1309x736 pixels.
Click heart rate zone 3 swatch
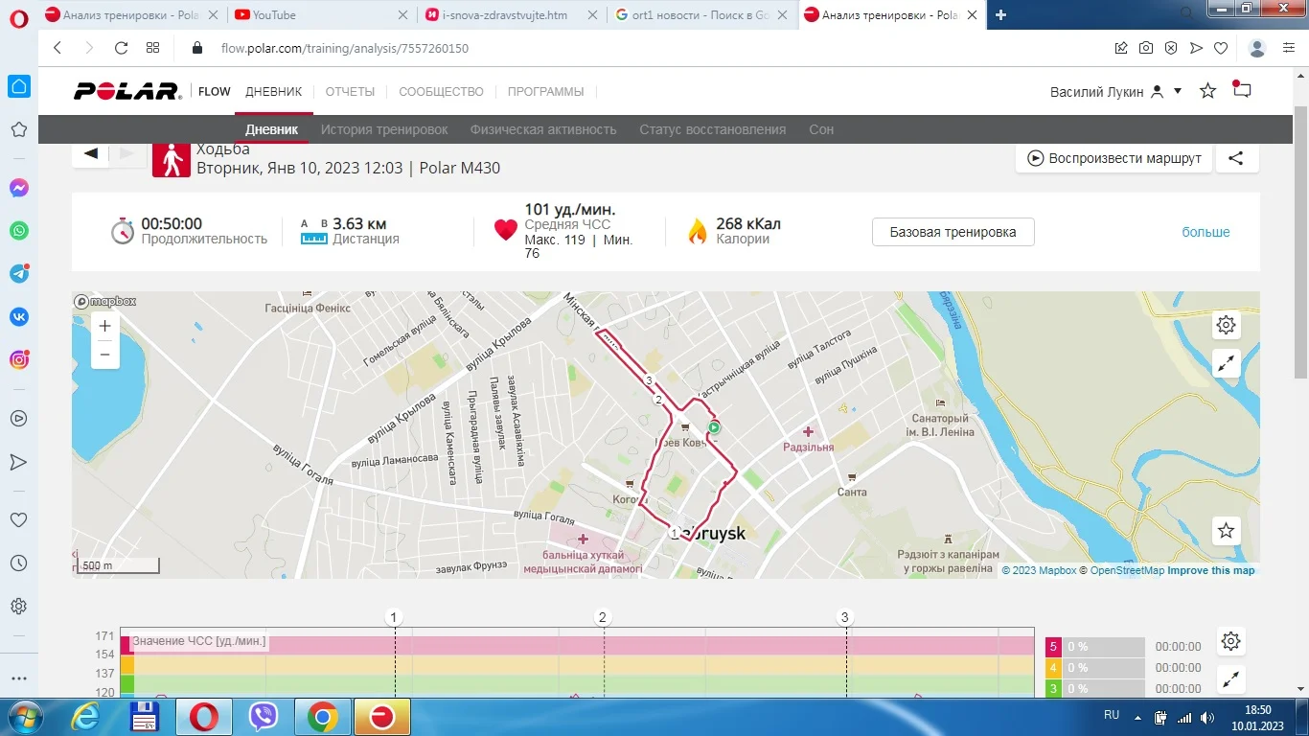[1052, 689]
